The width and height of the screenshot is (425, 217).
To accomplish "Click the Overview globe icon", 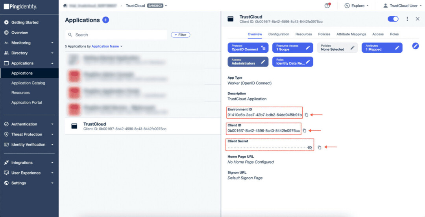I will 7,33.
